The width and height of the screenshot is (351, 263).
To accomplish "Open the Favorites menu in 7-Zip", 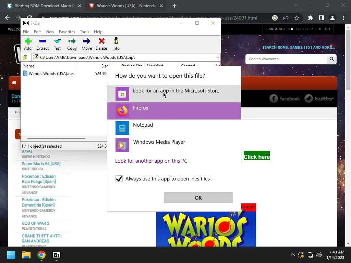I will (67, 32).
